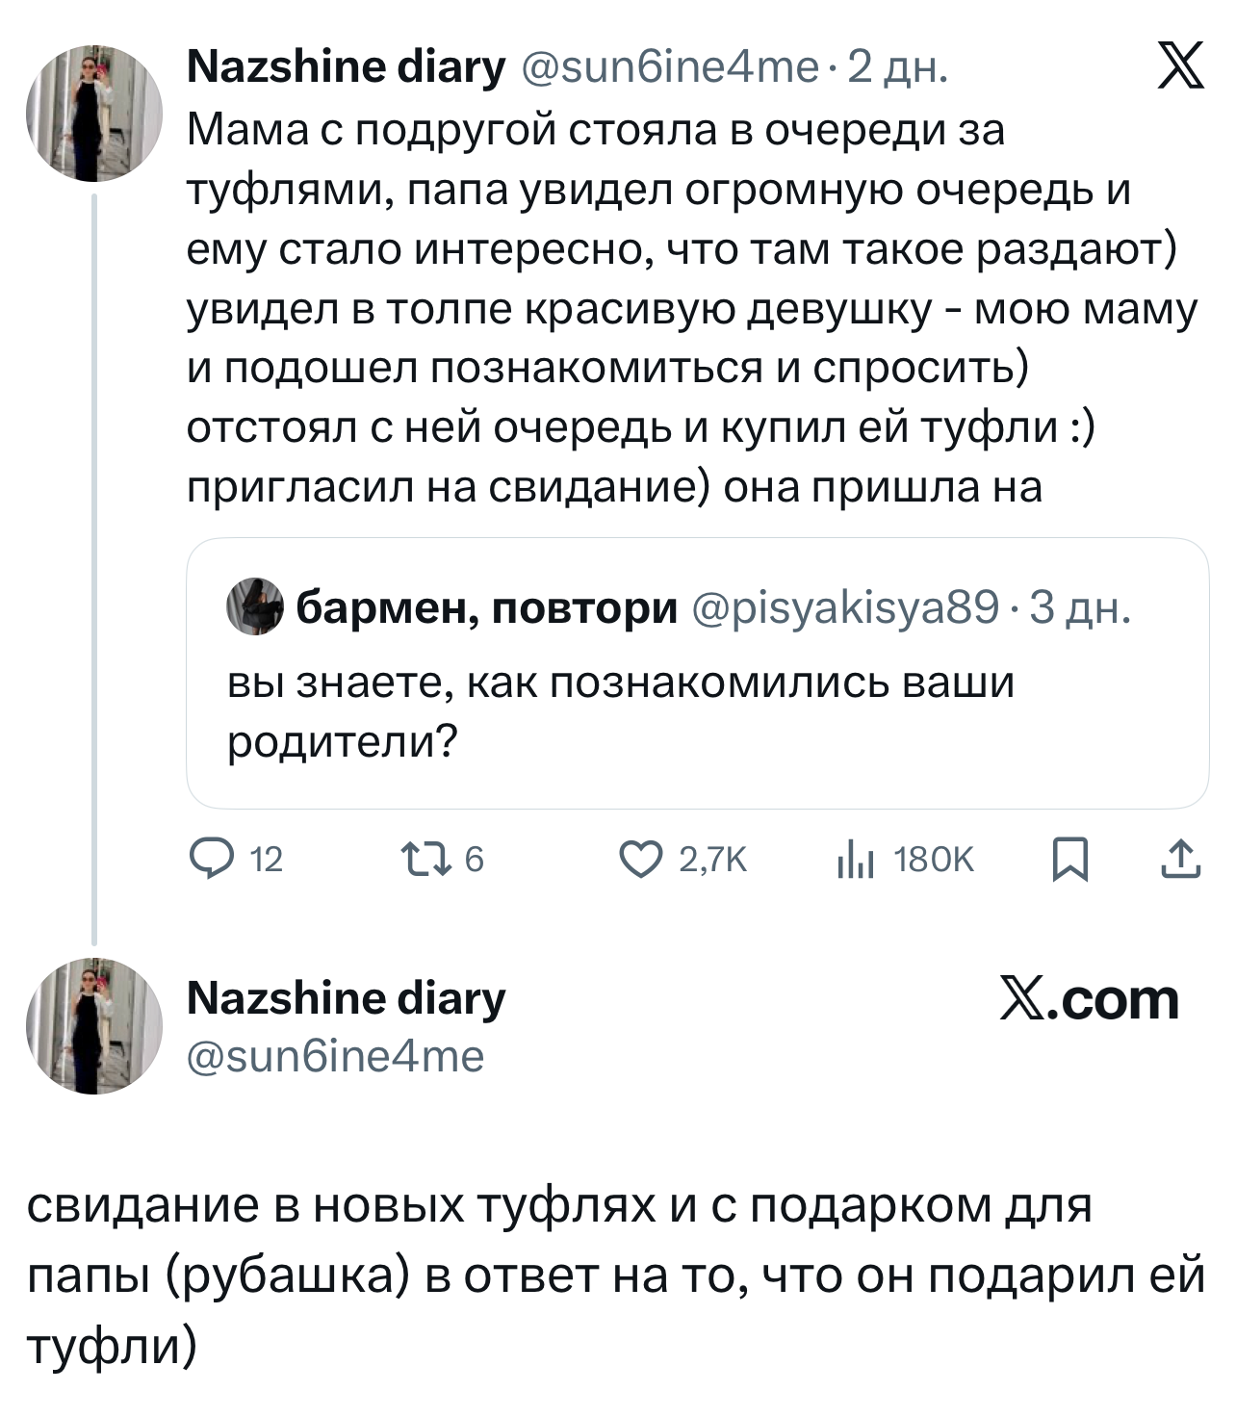Image resolution: width=1236 pixels, height=1417 pixels.
Task: Bookmark the tweet
Action: pos(1069,859)
